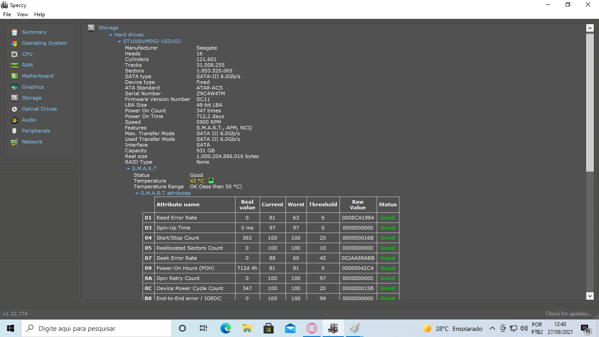The width and height of the screenshot is (599, 337).
Task: Launch Microsoft Edge from taskbar
Action: (x=225, y=328)
